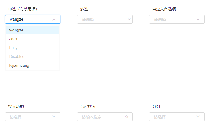The image size is (211, 131).
Task: Choose Lucy from the dropdown list
Action: point(33,48)
